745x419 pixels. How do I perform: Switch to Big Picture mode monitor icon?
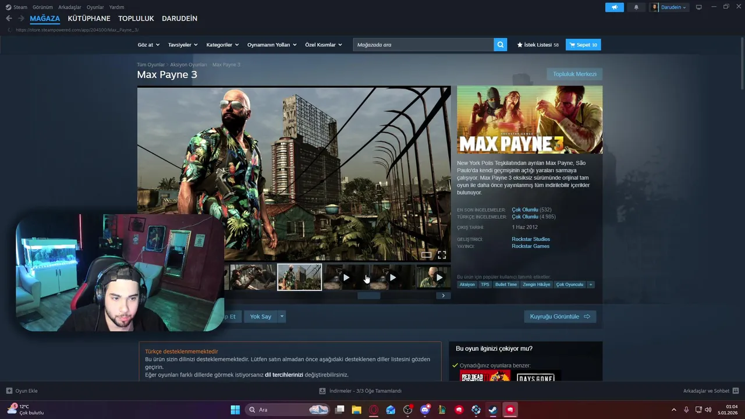click(x=699, y=7)
